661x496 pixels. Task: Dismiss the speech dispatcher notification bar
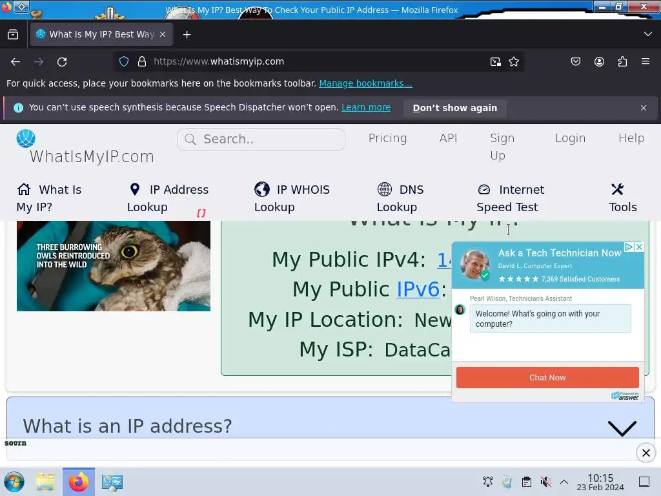[x=644, y=108]
